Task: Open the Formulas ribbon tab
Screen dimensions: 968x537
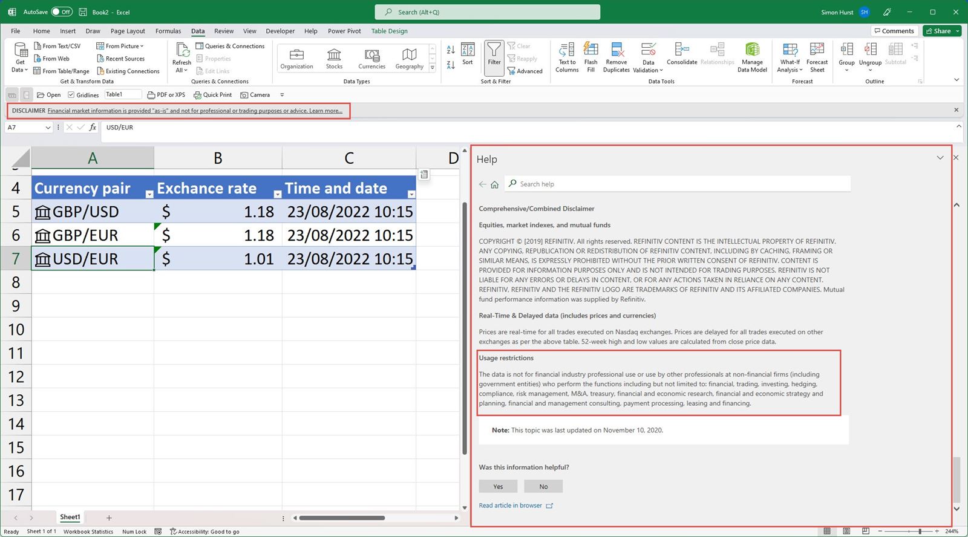Action: [168, 31]
